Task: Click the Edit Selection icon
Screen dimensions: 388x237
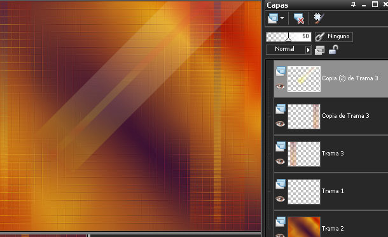Action: (x=319, y=18)
